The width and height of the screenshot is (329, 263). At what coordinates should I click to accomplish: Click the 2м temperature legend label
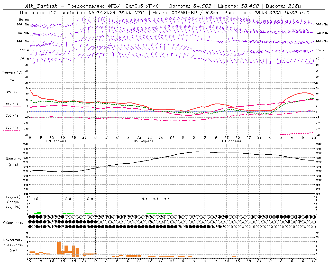pos(12,80)
